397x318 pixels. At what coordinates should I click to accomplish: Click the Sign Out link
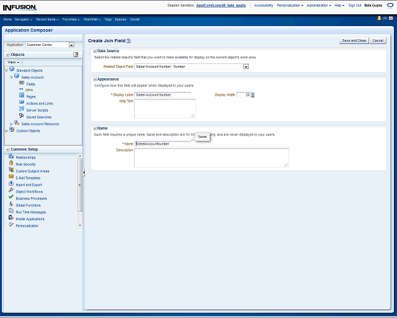tap(355, 5)
